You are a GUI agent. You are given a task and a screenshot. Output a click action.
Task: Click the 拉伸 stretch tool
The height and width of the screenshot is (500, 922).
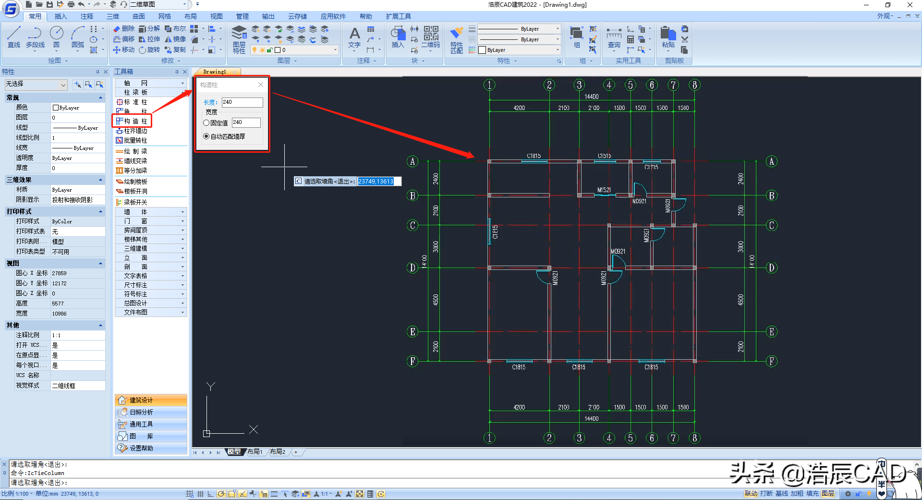[149, 39]
